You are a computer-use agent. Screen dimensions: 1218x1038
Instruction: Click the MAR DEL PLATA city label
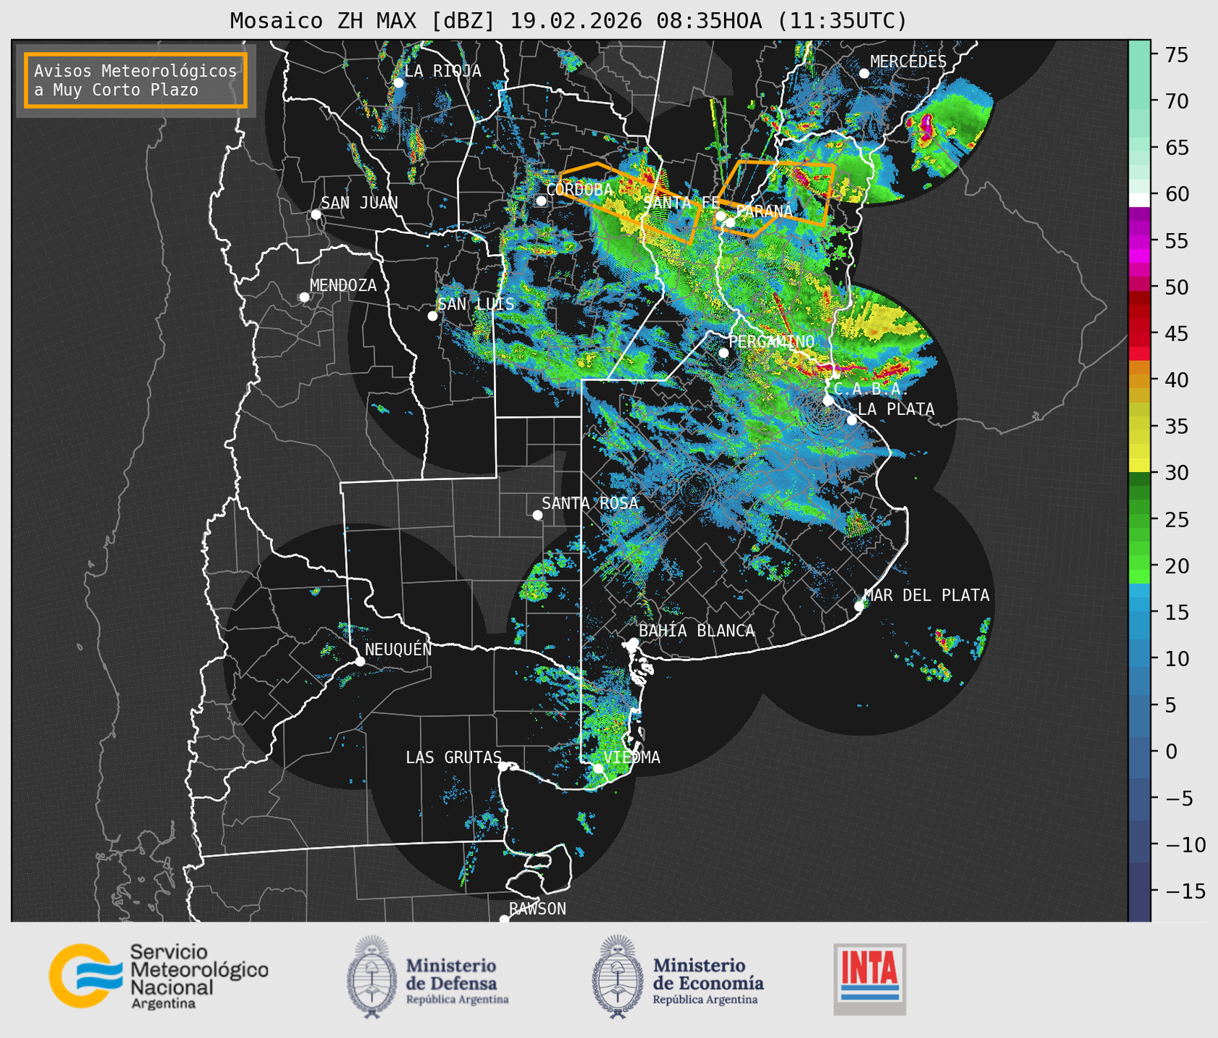click(926, 596)
